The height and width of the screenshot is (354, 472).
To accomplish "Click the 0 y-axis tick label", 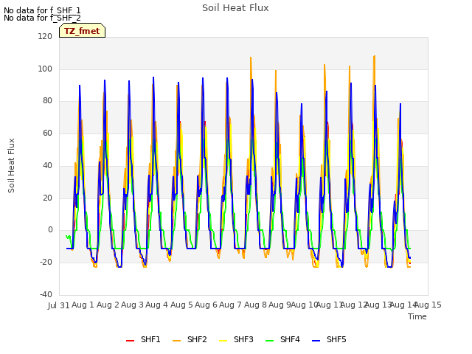I will [50, 229].
